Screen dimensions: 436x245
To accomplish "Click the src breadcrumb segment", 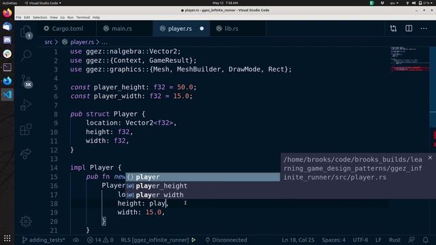I will [x=48, y=42].
